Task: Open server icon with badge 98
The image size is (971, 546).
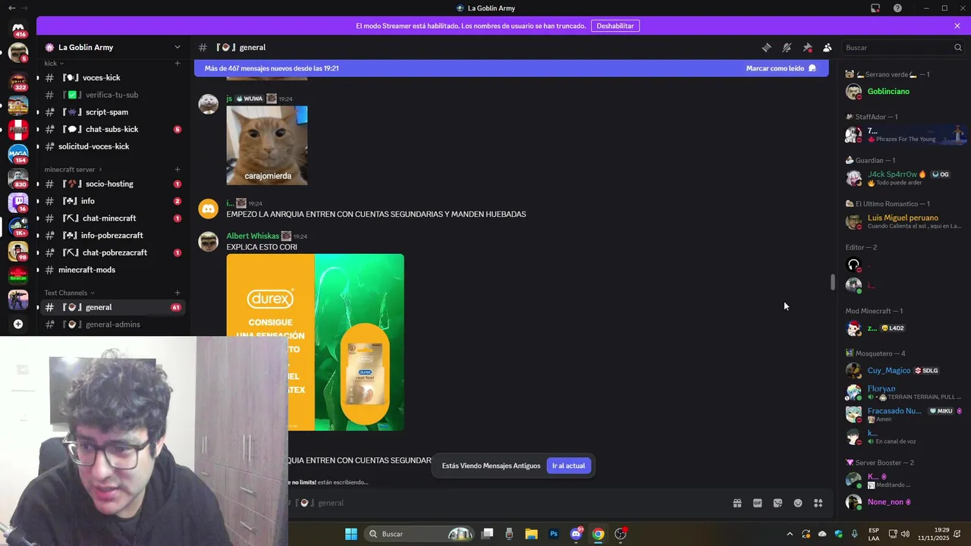Action: (x=18, y=250)
